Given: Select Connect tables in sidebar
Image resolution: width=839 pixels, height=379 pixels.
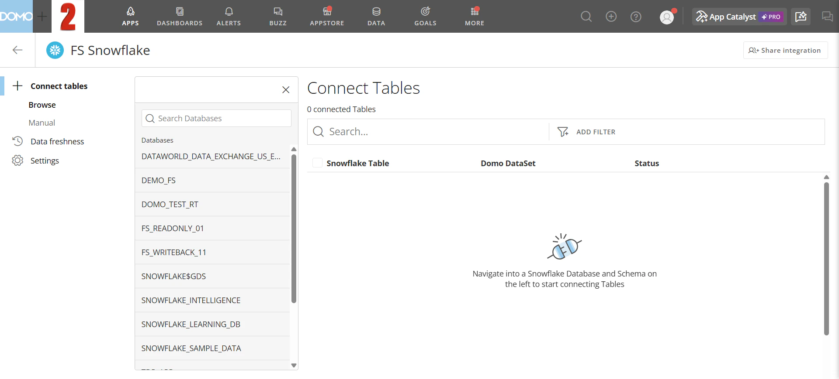Looking at the screenshot, I should (59, 86).
